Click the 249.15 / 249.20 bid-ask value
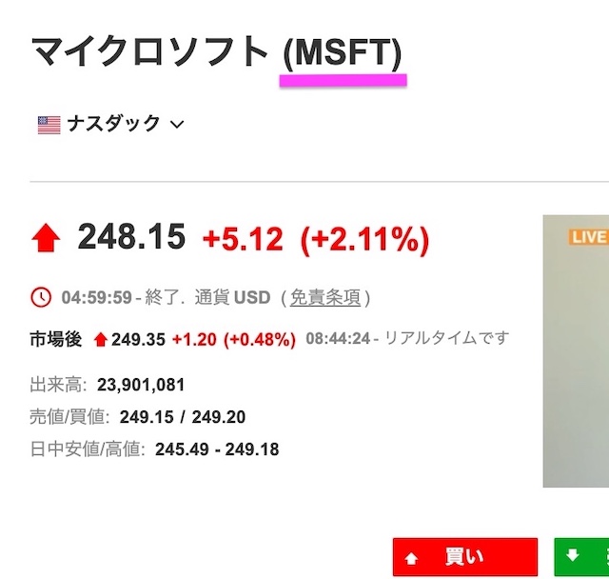This screenshot has height=579, width=609. pyautogui.click(x=183, y=416)
